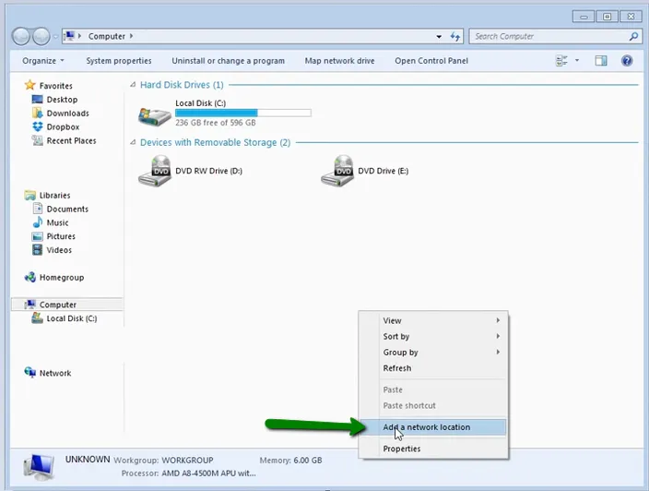The image size is (649, 491).
Task: Click 236 GB free of 596 GB text
Action: (215, 123)
